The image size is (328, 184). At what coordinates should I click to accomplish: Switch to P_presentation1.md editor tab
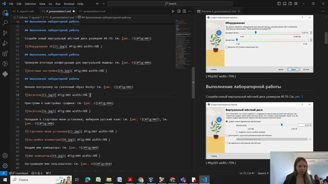click(x=58, y=11)
